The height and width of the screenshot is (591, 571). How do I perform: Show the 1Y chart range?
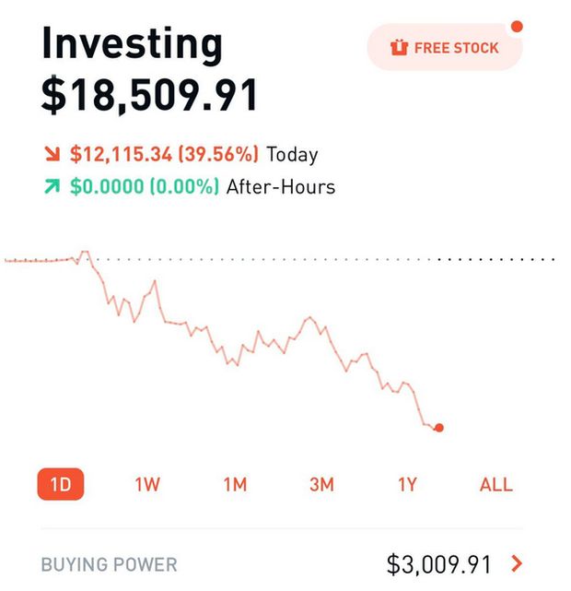tap(408, 484)
